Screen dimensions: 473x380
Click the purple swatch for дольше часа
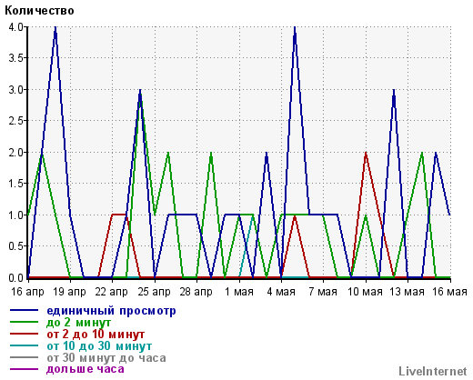pos(25,369)
